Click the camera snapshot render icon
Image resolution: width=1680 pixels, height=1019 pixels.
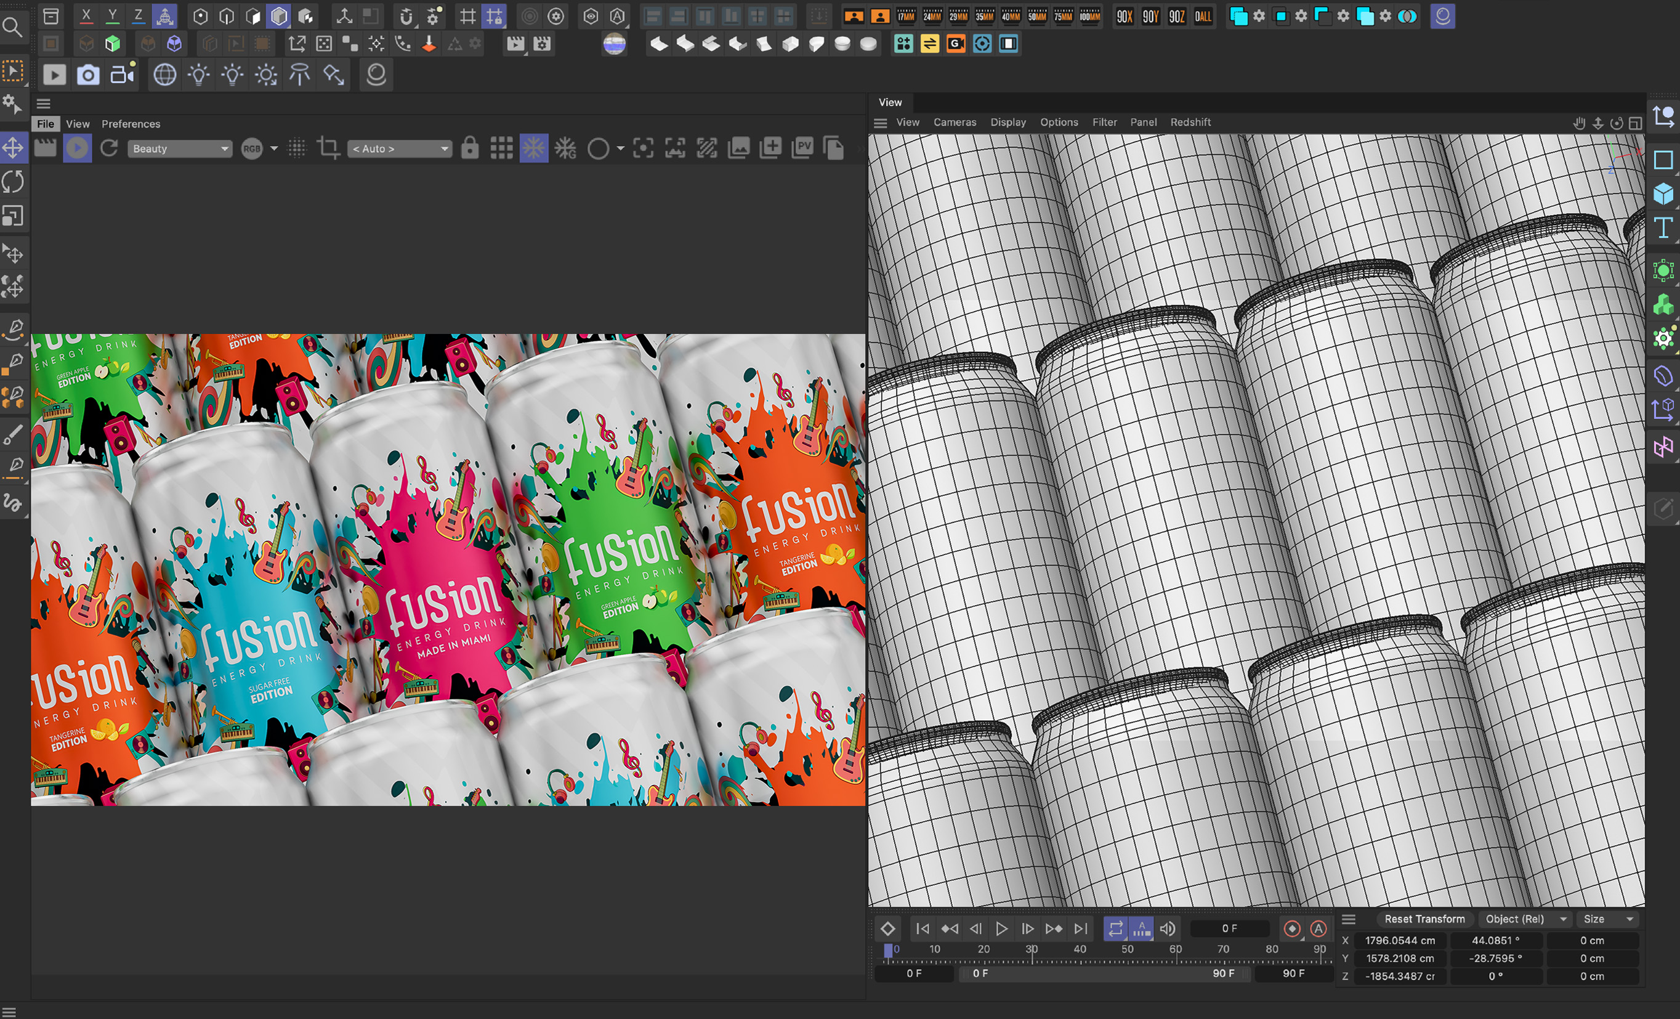click(88, 75)
